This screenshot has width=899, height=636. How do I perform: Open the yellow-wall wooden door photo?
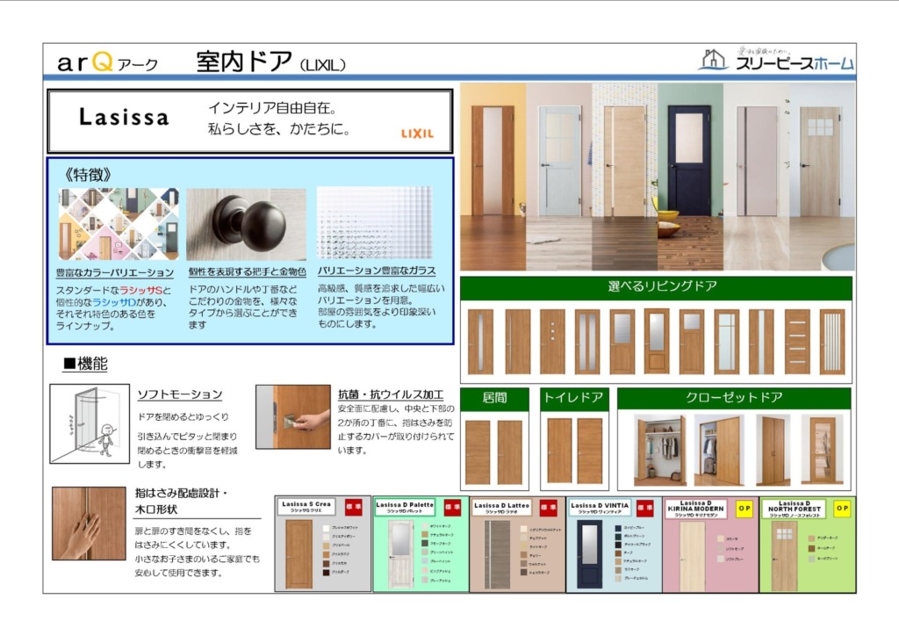click(x=493, y=177)
